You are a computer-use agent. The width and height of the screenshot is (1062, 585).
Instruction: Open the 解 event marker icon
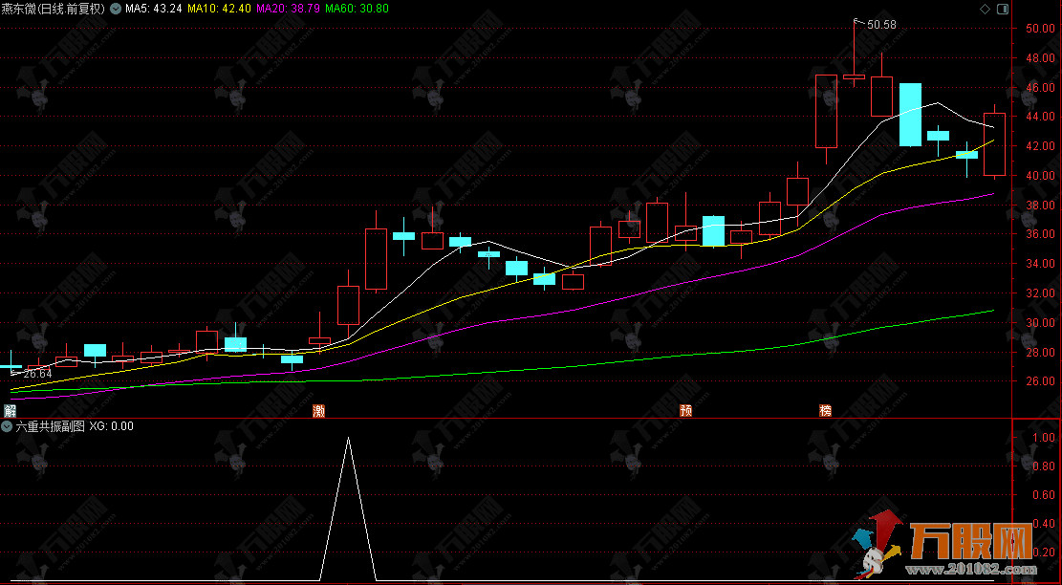(10, 411)
